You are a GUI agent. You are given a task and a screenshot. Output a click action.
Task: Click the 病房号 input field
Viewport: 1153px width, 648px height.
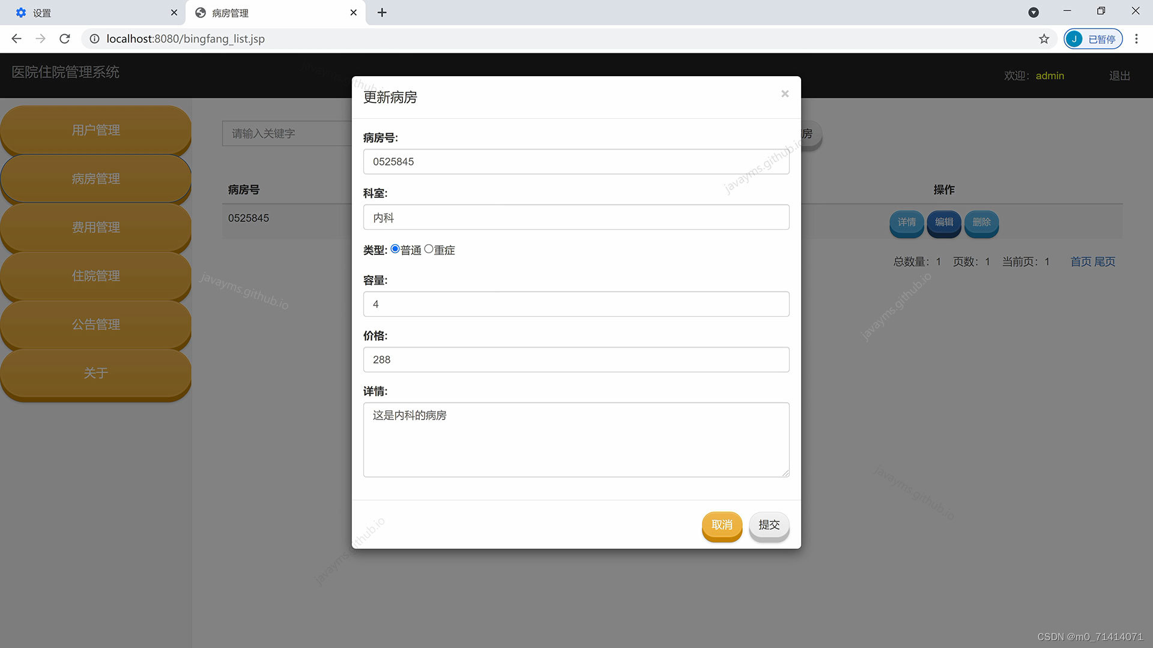(x=576, y=161)
